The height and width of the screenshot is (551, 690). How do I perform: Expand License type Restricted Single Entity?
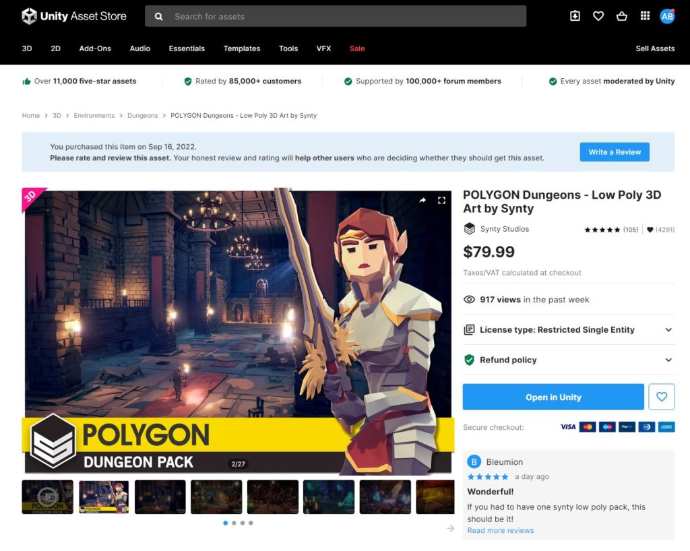point(668,329)
